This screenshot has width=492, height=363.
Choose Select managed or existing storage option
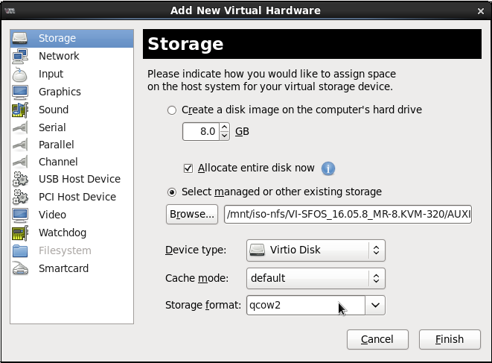(x=173, y=192)
